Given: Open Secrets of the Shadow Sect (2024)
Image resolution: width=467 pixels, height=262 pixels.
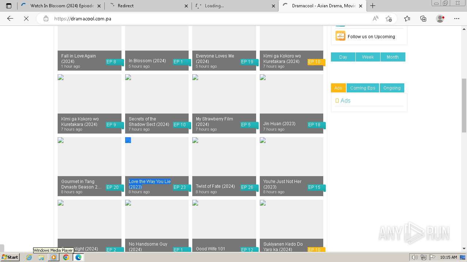Looking at the screenshot, I should [x=149, y=122].
